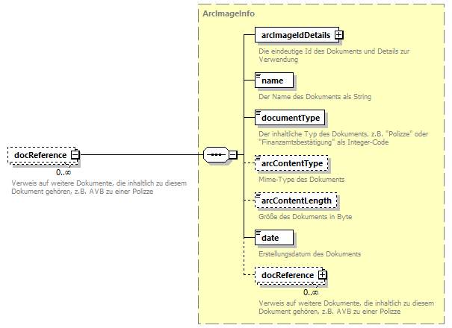This screenshot has width=452, height=328.
Task: Collapse the parent docReference node
Action: [75, 155]
